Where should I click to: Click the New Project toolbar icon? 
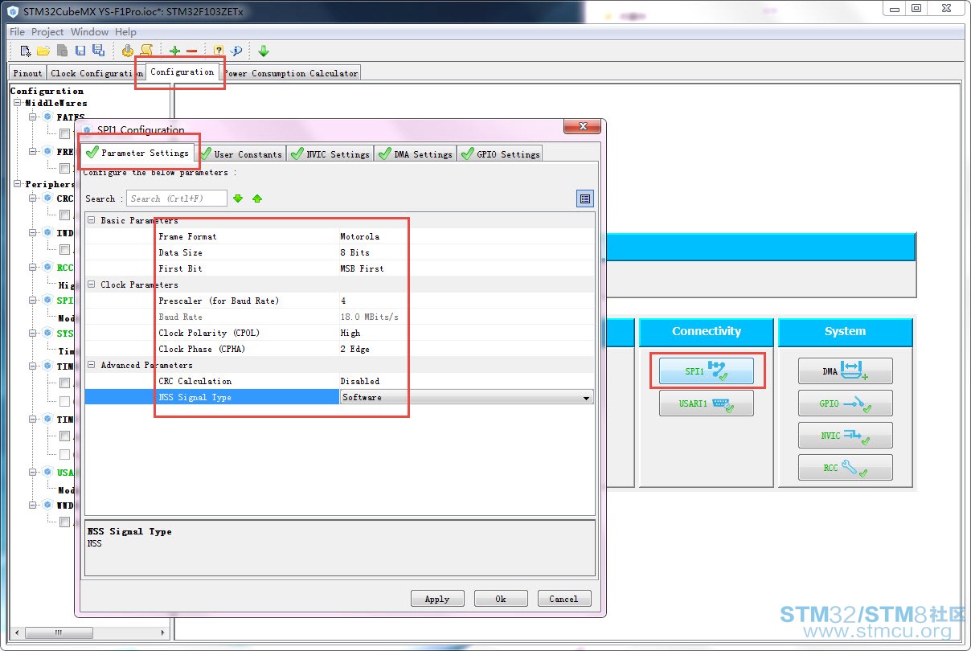[x=25, y=51]
